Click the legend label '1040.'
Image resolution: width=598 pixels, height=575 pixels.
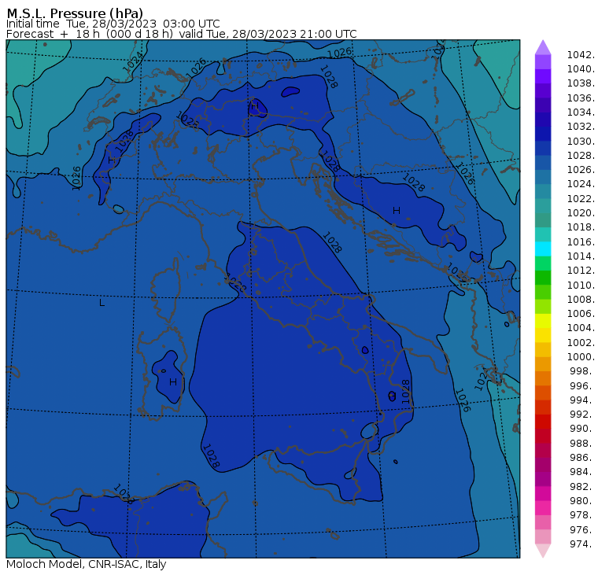pyautogui.click(x=581, y=69)
